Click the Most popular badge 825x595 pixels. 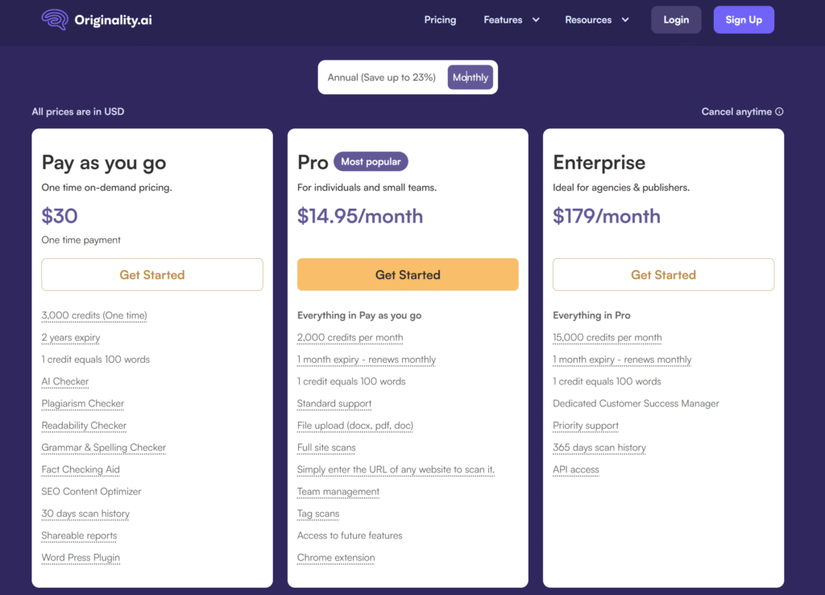(x=371, y=162)
